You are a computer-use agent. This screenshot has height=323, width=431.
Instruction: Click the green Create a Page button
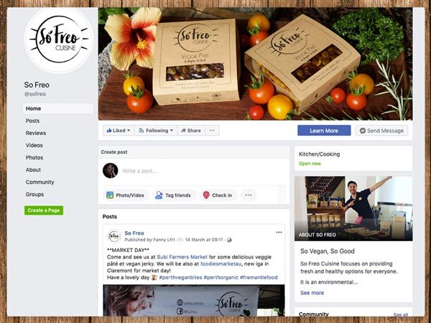[44, 210]
